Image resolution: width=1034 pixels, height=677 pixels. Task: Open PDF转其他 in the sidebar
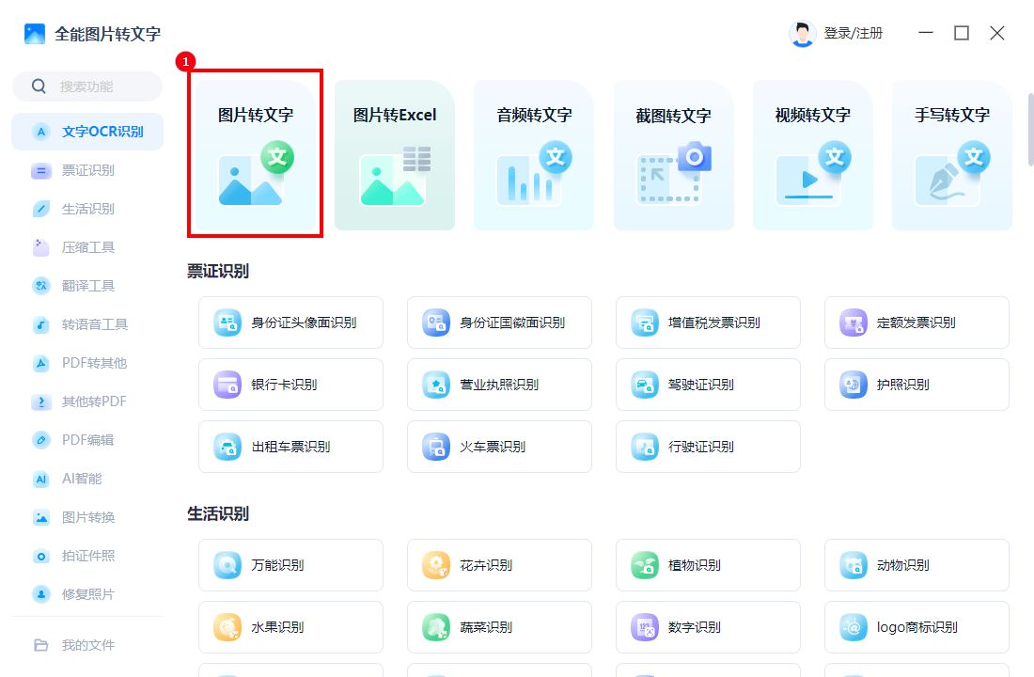click(87, 363)
